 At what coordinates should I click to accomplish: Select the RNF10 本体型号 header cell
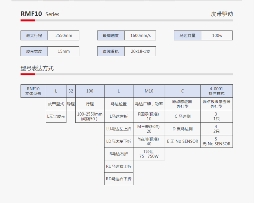33,91
